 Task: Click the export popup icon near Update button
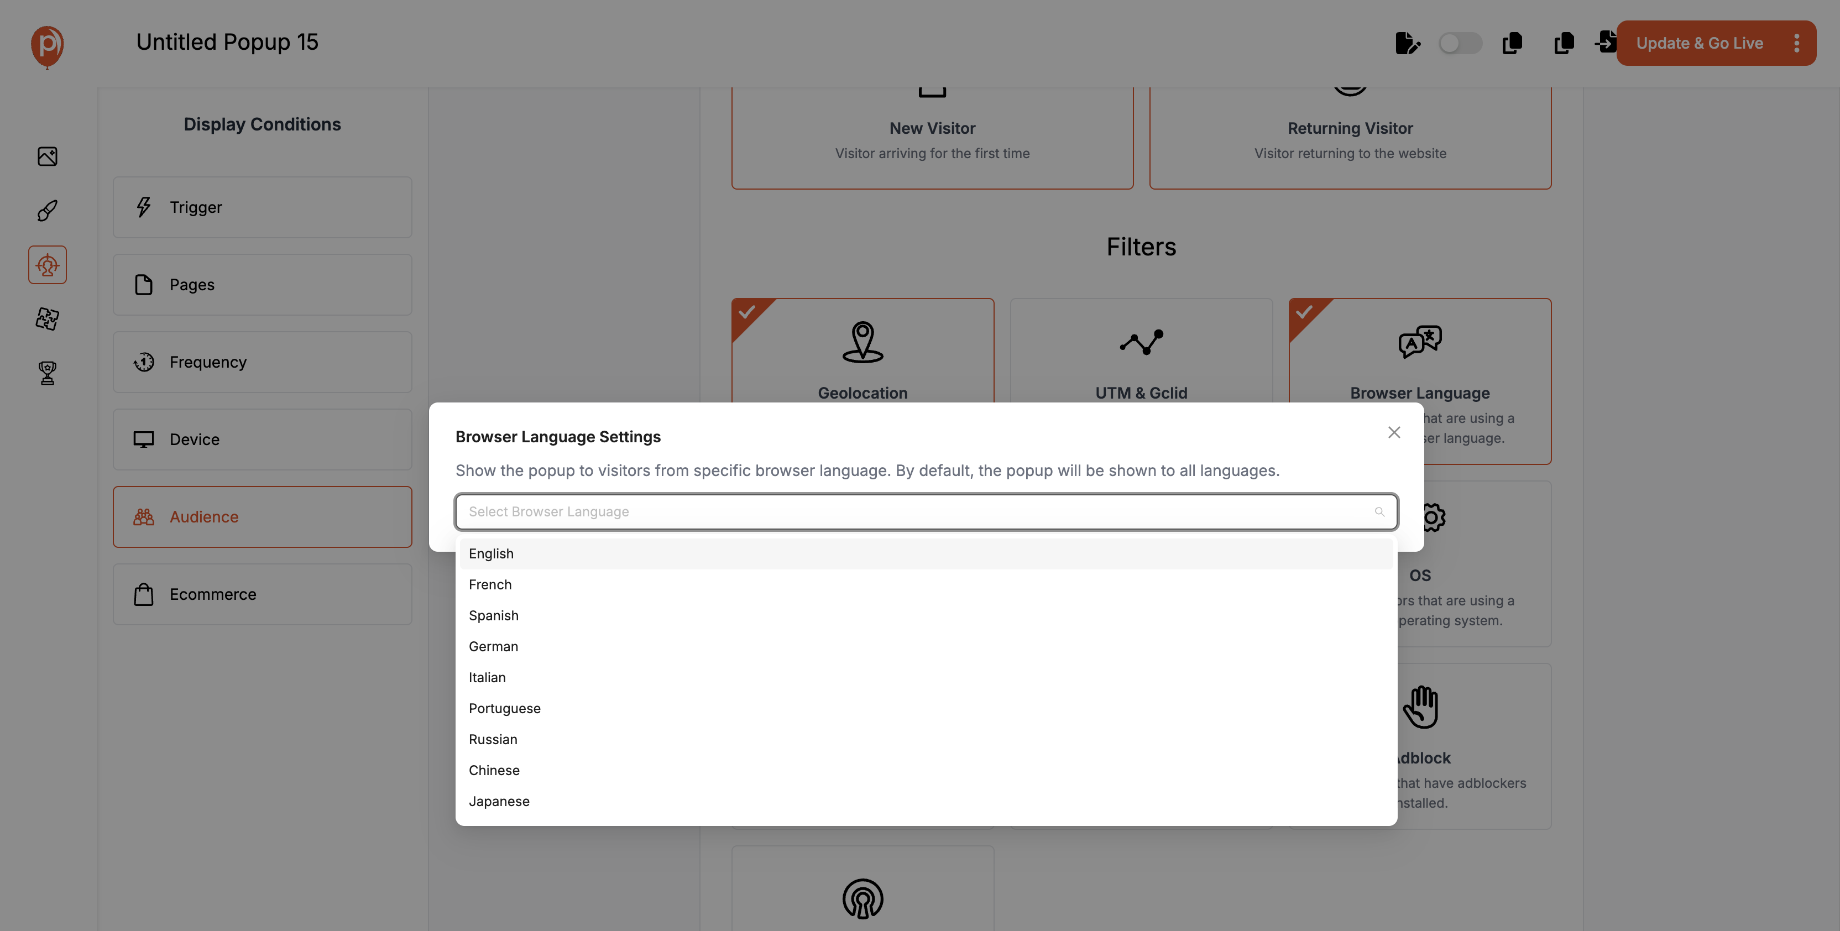point(1606,43)
